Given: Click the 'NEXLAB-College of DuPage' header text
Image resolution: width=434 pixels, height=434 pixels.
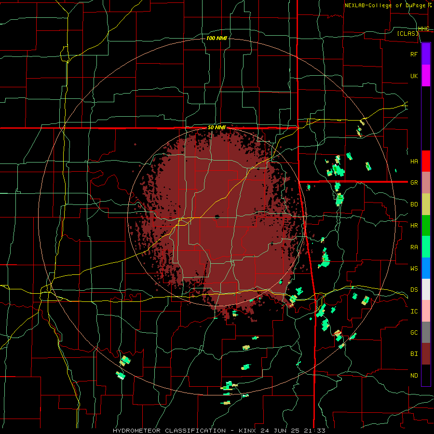Looking at the screenshot, I should click(x=385, y=5).
